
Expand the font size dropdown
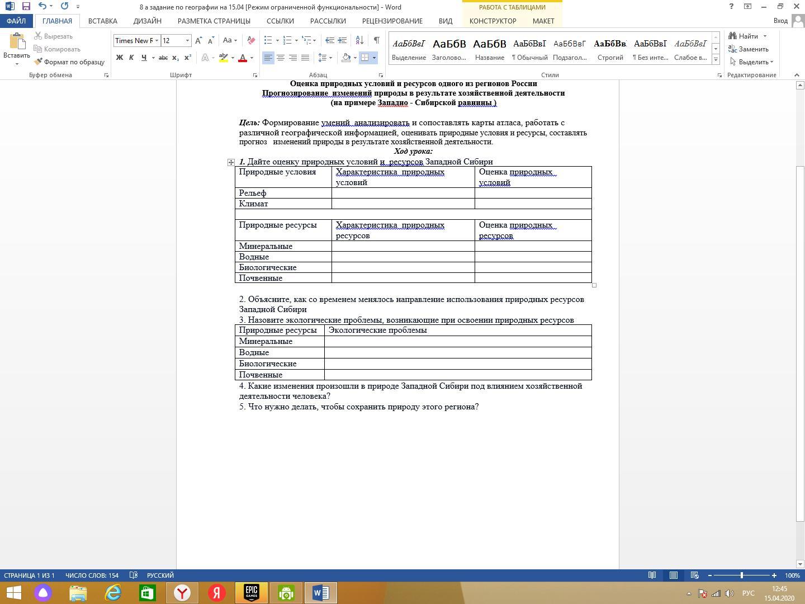click(187, 40)
